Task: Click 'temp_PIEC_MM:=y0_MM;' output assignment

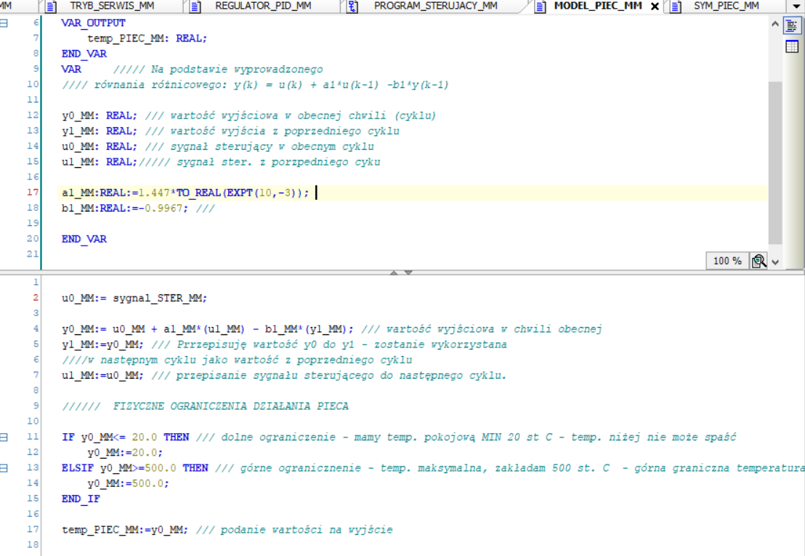Action: (125, 529)
